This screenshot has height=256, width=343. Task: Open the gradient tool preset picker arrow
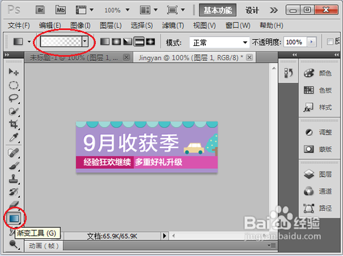[x=29, y=42]
